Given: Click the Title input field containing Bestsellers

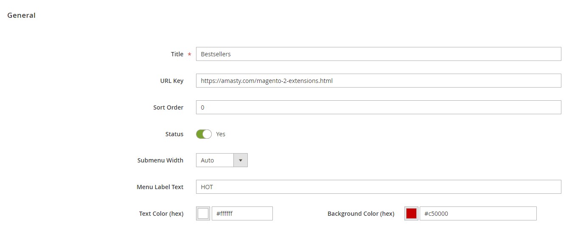Looking at the screenshot, I should click(378, 54).
